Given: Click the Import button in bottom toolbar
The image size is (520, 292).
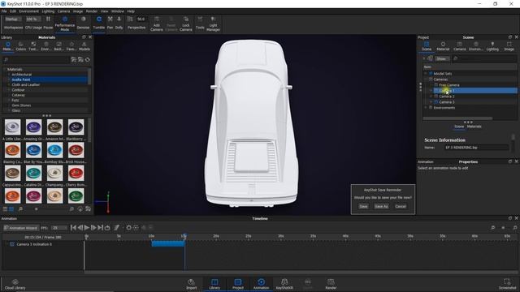Looking at the screenshot, I should [192, 284].
